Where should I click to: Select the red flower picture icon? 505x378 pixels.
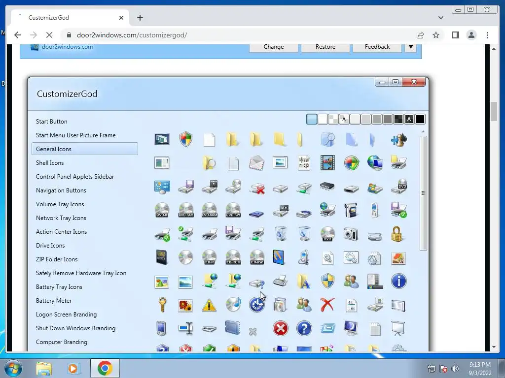coord(185,305)
